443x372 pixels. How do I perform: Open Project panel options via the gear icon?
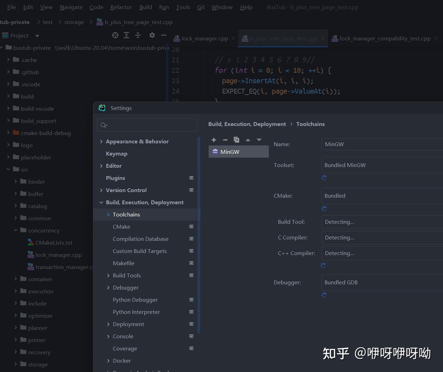(x=152, y=35)
